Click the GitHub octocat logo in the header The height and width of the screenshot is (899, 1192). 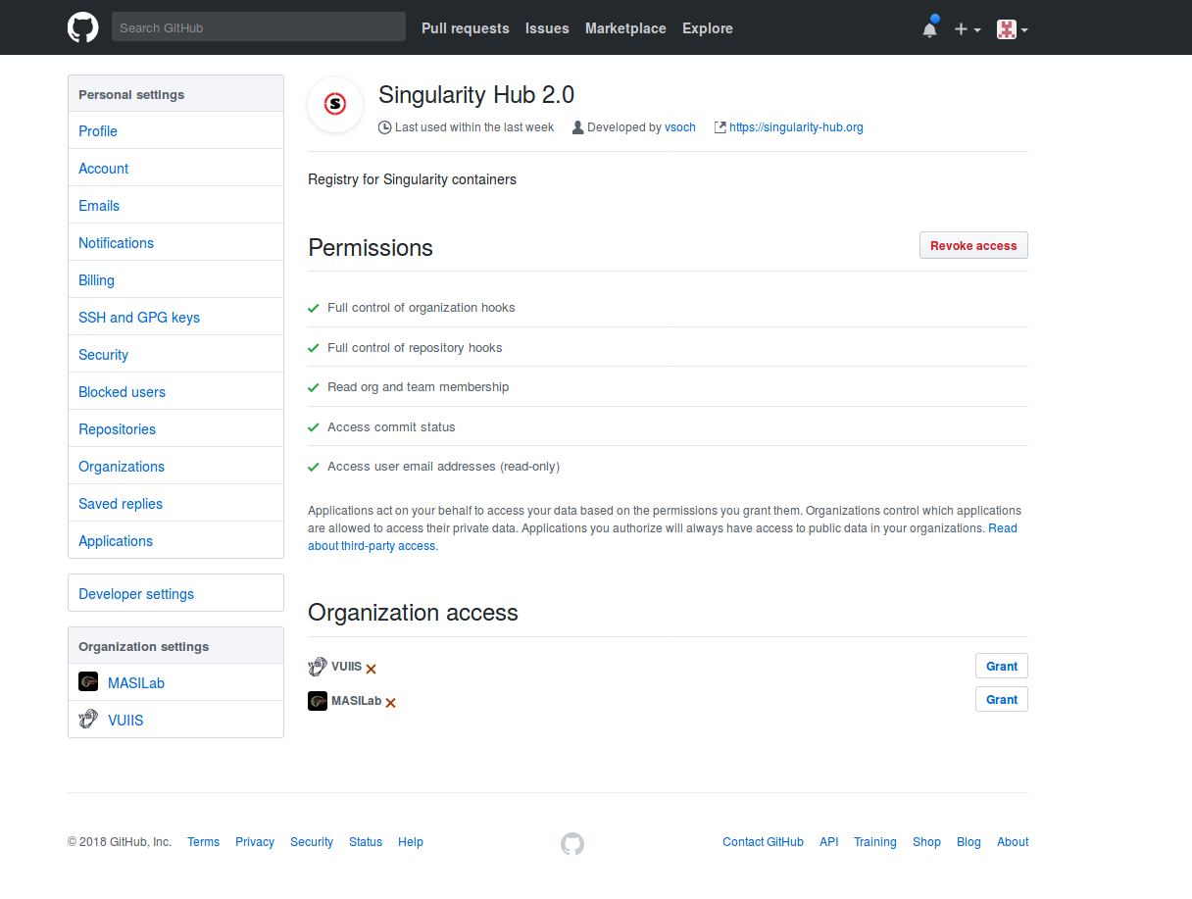[82, 26]
